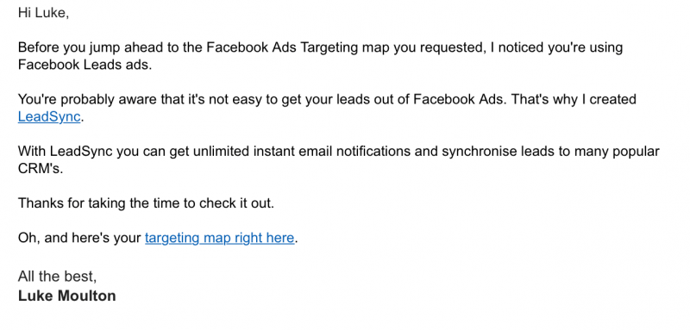Open the LeadSync hyperlink
The image size is (690, 330).
(x=49, y=117)
